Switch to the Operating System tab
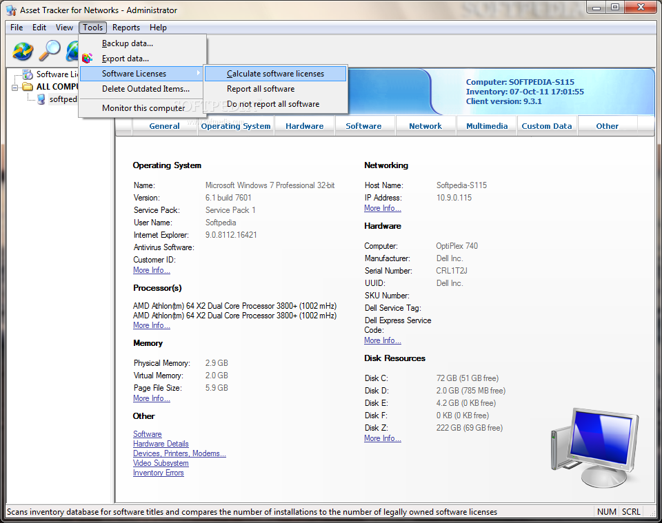 [x=236, y=126]
